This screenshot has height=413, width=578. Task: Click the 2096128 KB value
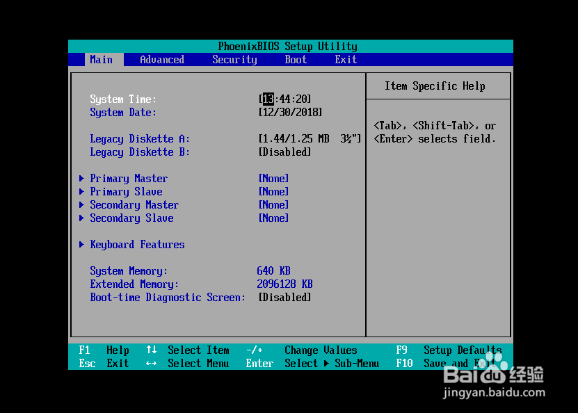click(x=284, y=284)
